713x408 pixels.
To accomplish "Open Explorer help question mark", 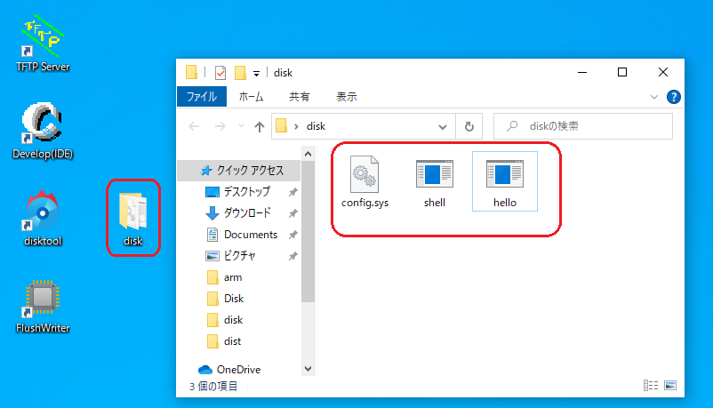I will 674,97.
